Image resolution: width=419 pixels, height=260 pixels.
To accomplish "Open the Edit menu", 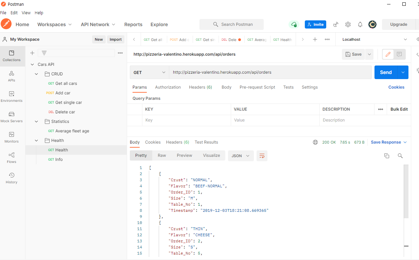I will point(14,13).
